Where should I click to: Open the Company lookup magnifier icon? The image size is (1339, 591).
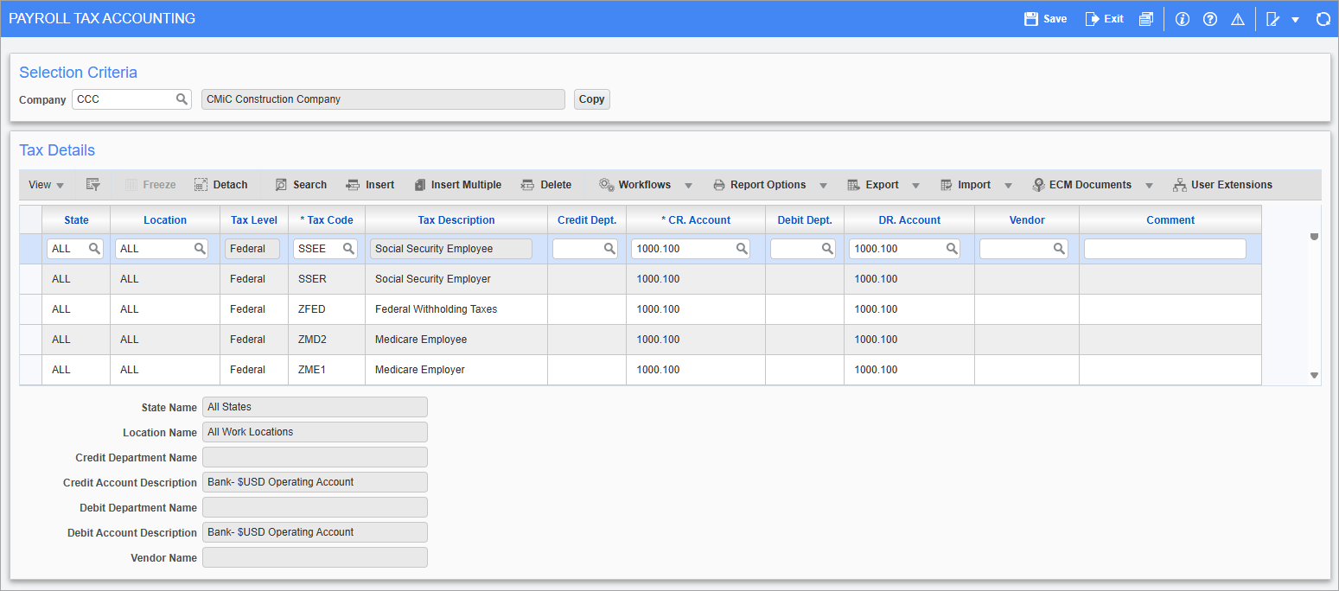point(182,99)
